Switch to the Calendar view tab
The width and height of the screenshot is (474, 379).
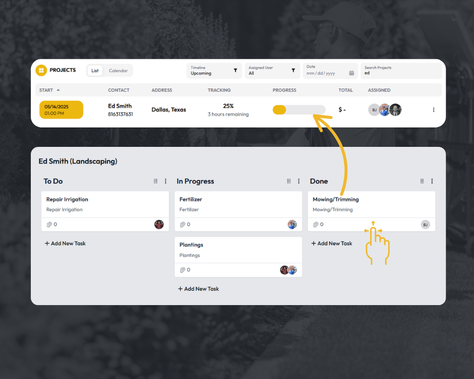point(118,71)
